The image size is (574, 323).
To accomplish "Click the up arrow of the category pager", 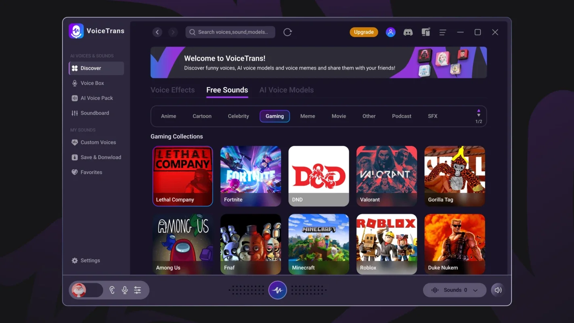I will click(x=479, y=110).
